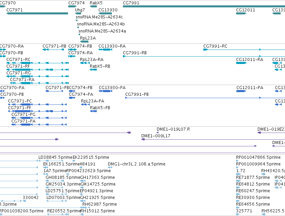
Task: Click the CG7971-PF protein label
Action: pos(20,108)
